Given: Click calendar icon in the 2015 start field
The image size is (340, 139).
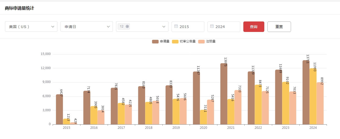Looking at the screenshot, I should point(176,26).
